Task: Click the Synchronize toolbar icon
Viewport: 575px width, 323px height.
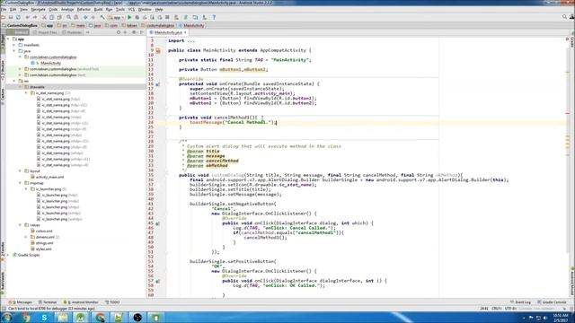Action: [18, 17]
